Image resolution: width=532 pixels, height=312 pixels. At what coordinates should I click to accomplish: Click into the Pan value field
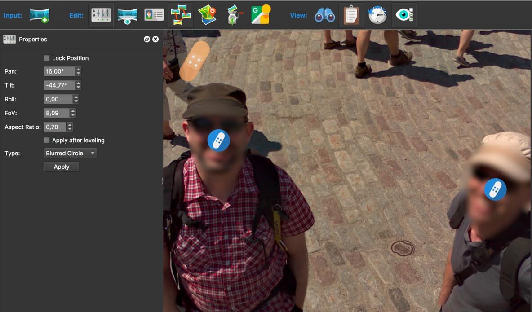click(x=59, y=71)
